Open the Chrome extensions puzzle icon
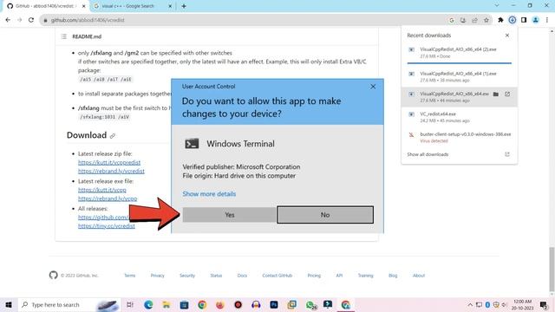The image size is (555, 312). [x=500, y=20]
